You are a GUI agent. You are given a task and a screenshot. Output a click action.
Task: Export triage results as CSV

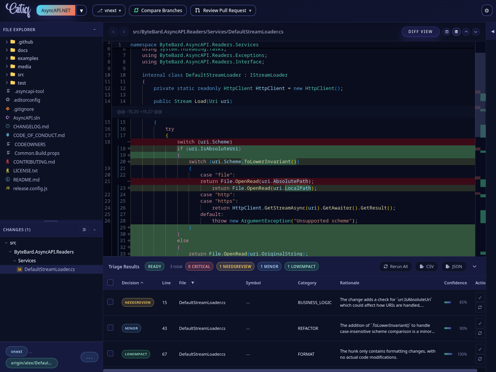pyautogui.click(x=426, y=266)
